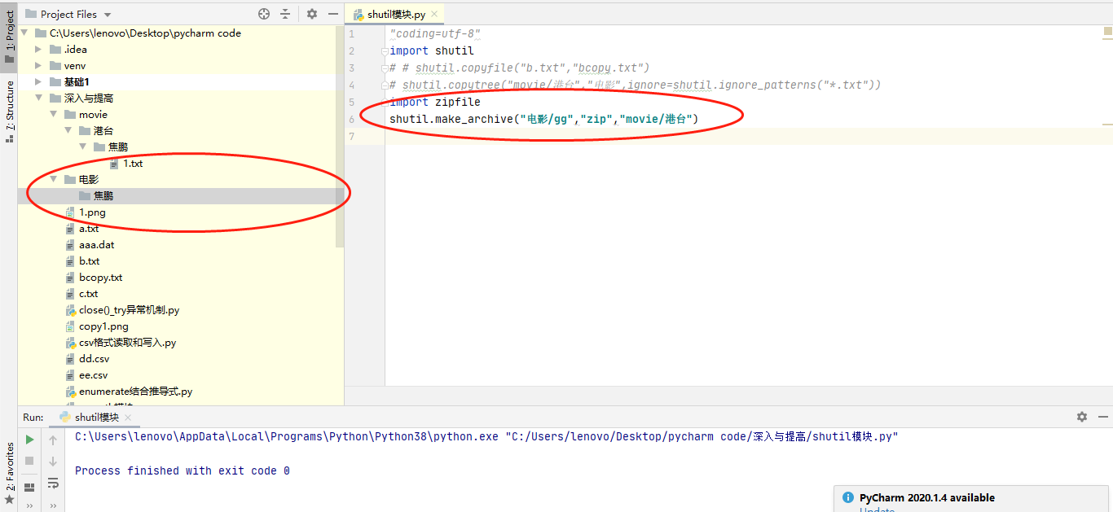Click the Collapse All icon in Project panel
The image size is (1113, 512).
point(285,14)
